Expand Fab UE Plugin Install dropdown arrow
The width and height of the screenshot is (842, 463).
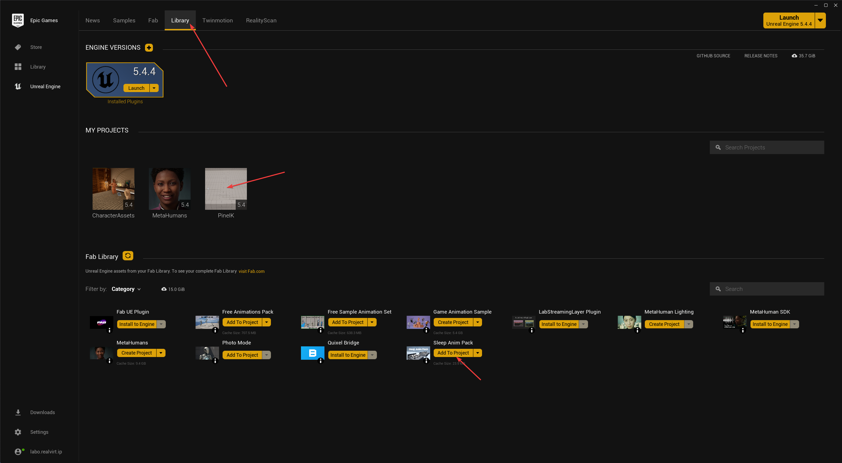pyautogui.click(x=161, y=324)
